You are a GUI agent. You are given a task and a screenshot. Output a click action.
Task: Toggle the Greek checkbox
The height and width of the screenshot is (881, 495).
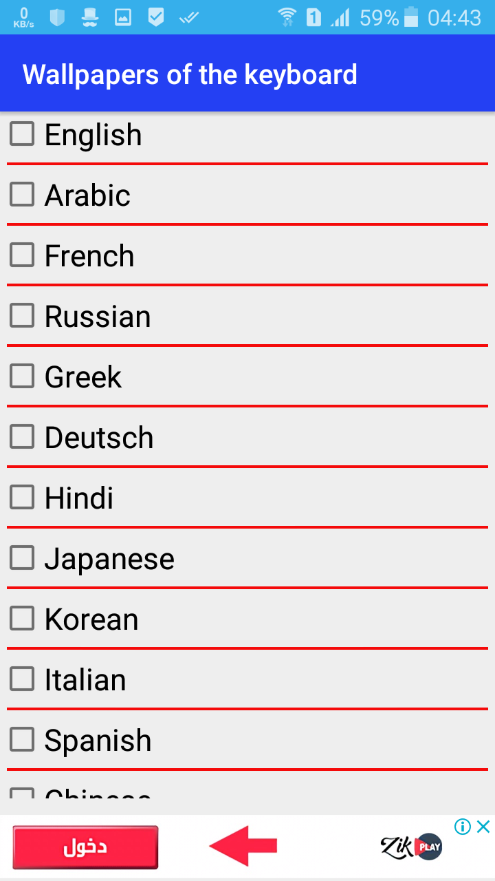[22, 376]
